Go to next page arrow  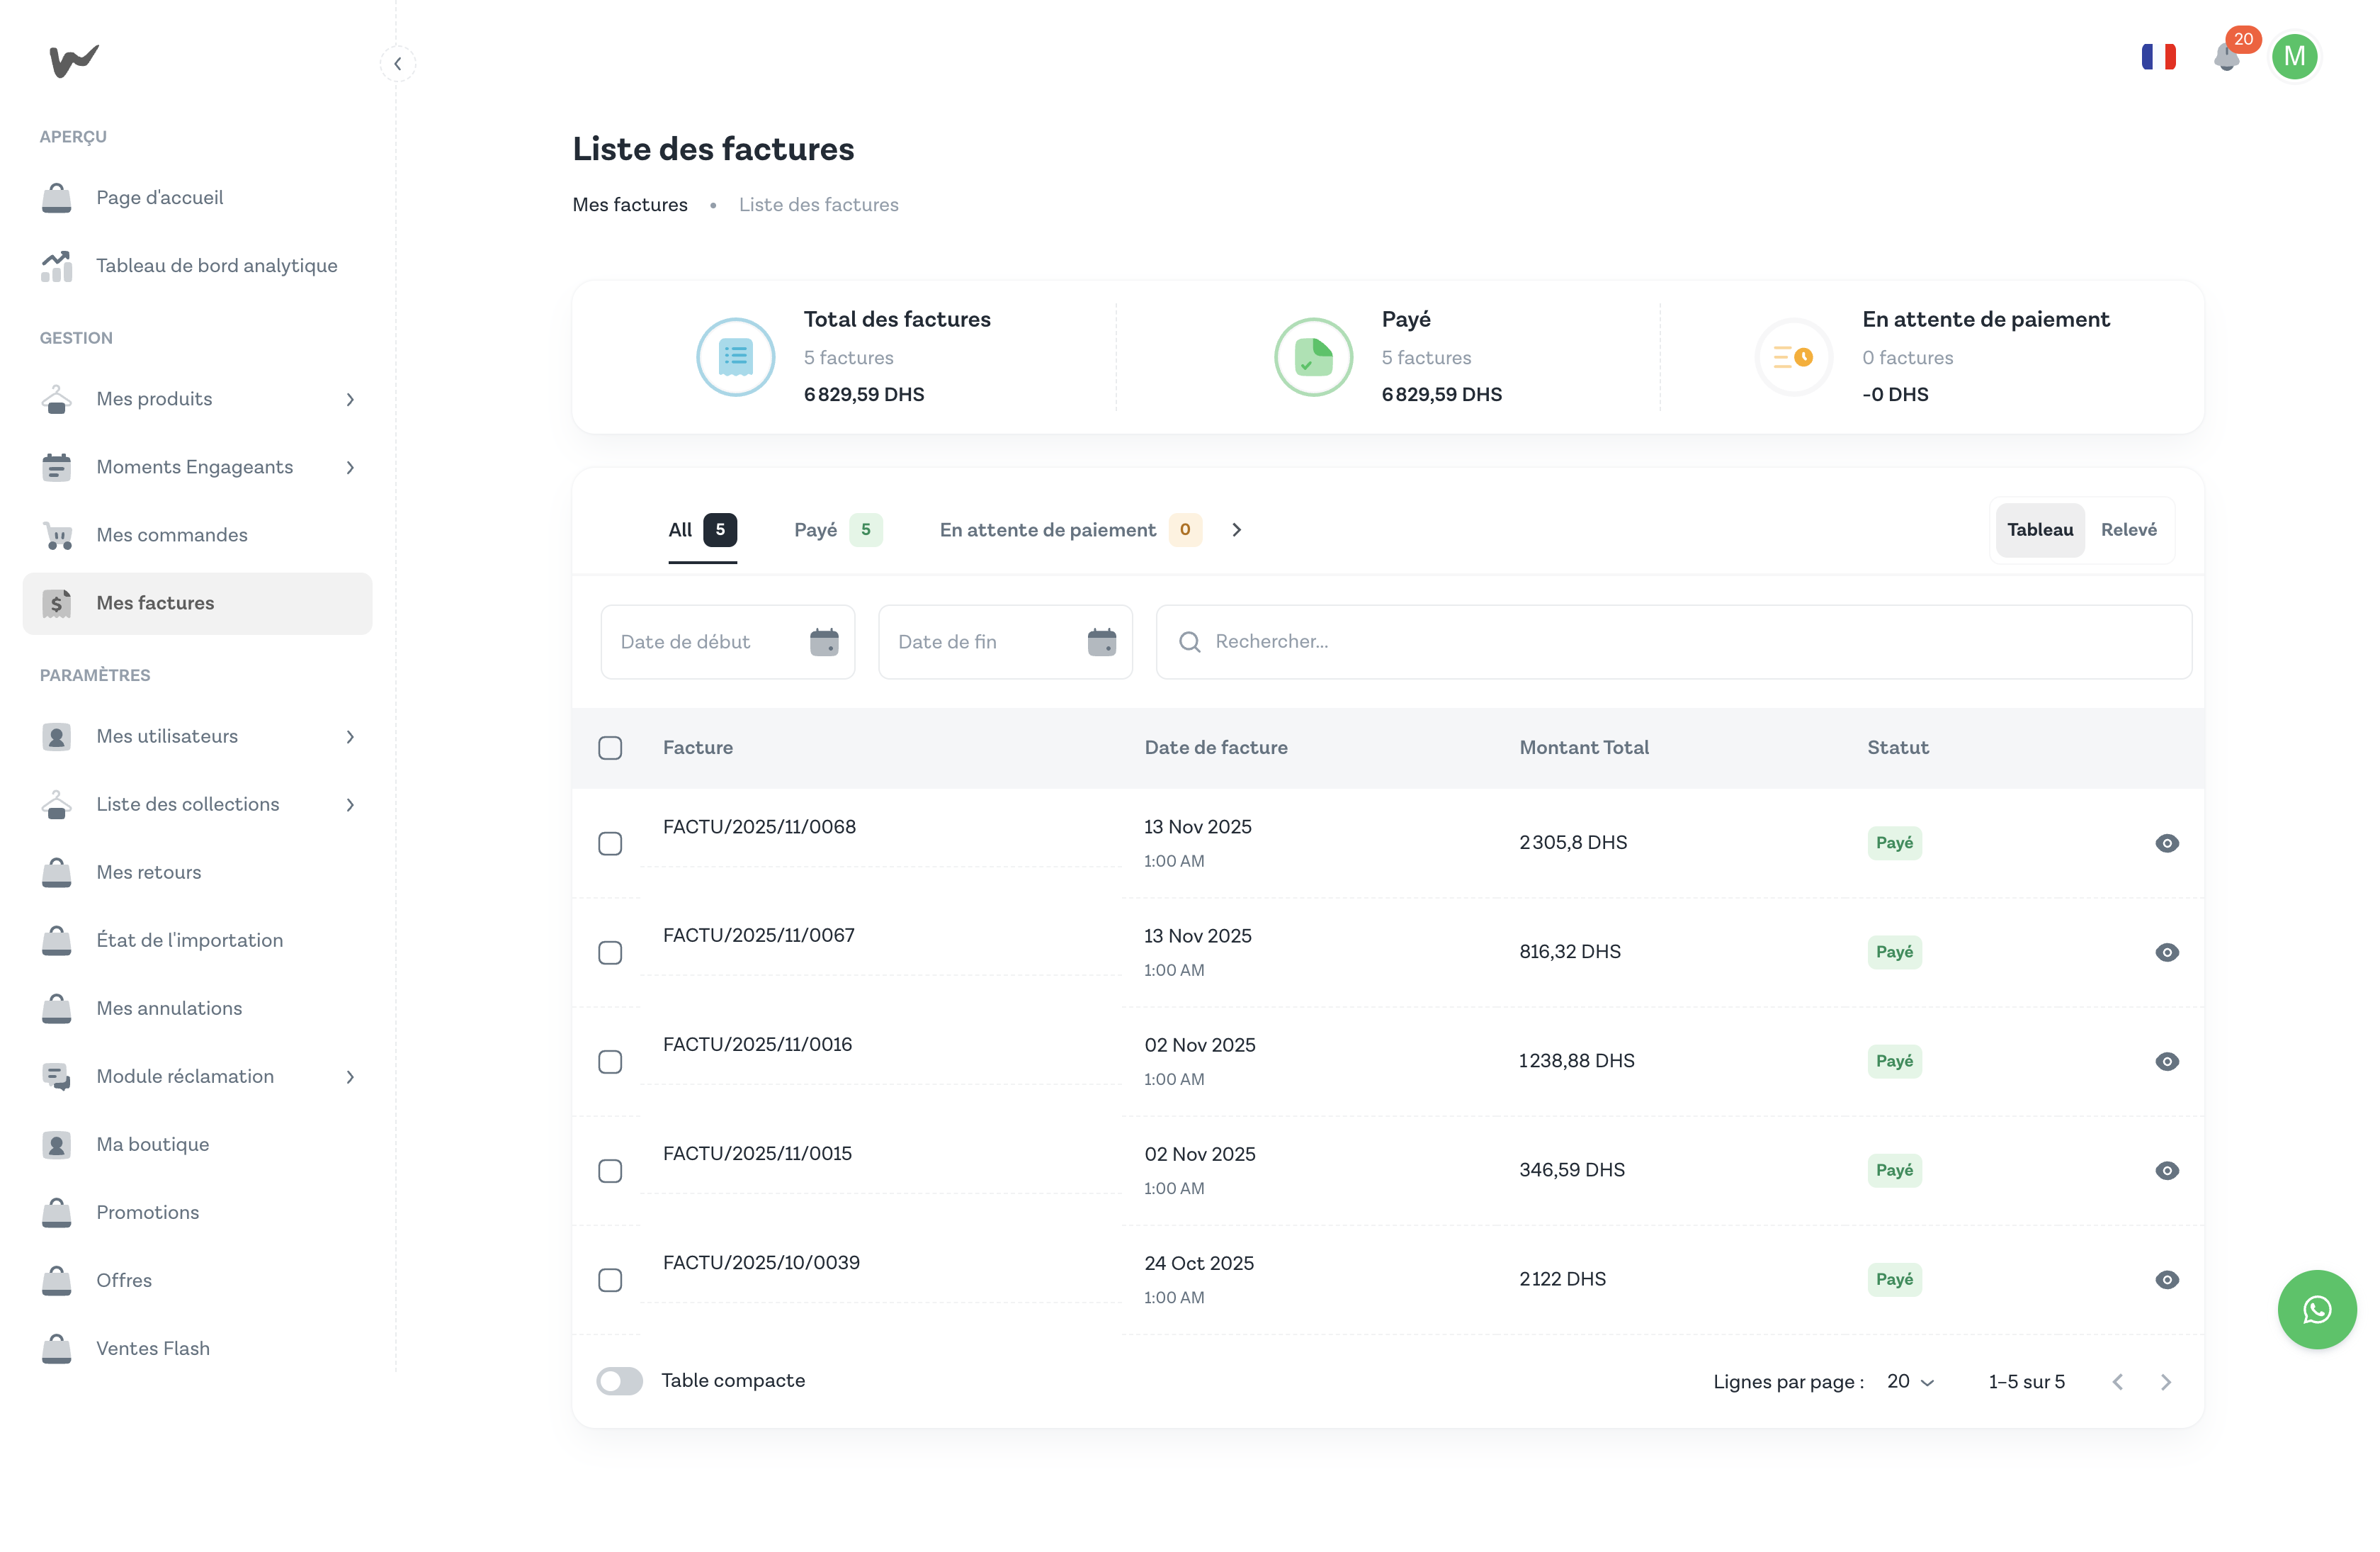2165,1382
